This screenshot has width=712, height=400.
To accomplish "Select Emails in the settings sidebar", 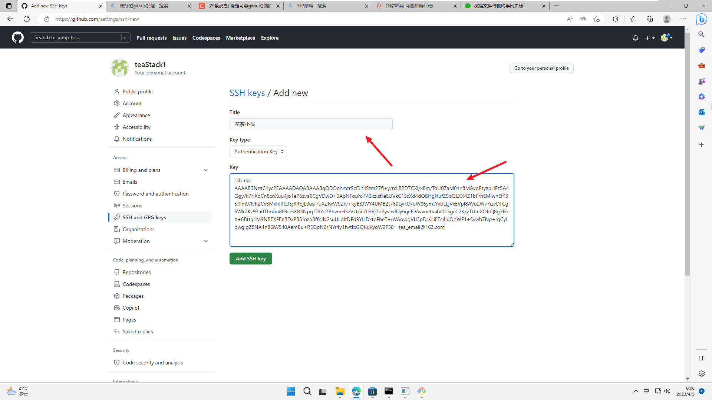I will [130, 182].
